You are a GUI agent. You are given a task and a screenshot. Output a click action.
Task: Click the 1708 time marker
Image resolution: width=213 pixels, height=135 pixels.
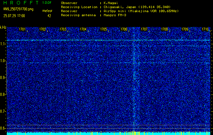coord(165,29)
